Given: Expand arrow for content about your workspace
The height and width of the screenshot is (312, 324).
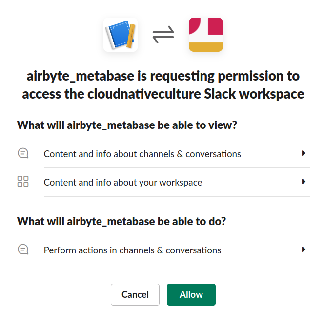Looking at the screenshot, I should 304,182.
